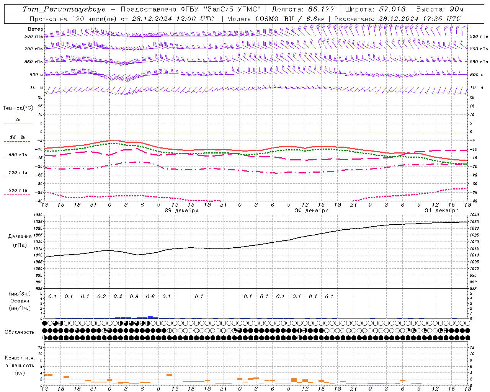Image resolution: width=490 pixels, height=392 pixels.
Task: Click the 'Ветер' wind panel label
Action: click(36, 29)
